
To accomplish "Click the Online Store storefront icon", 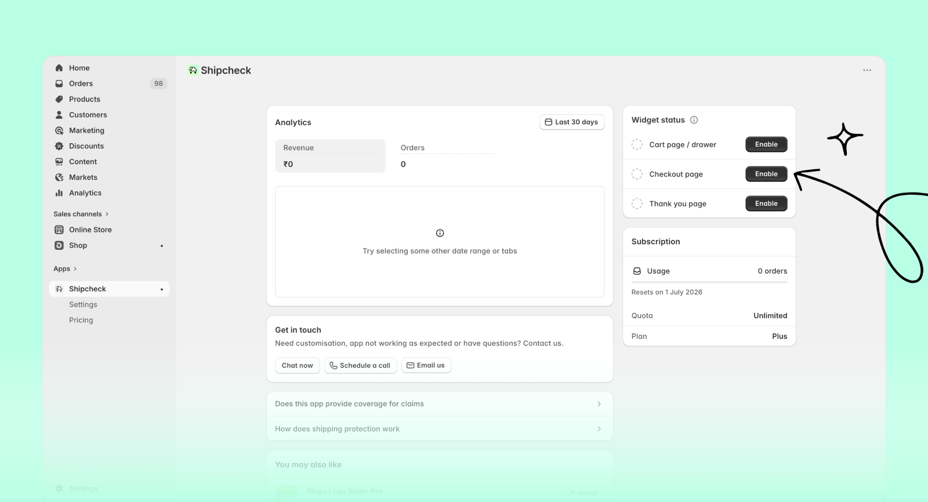I will click(59, 230).
